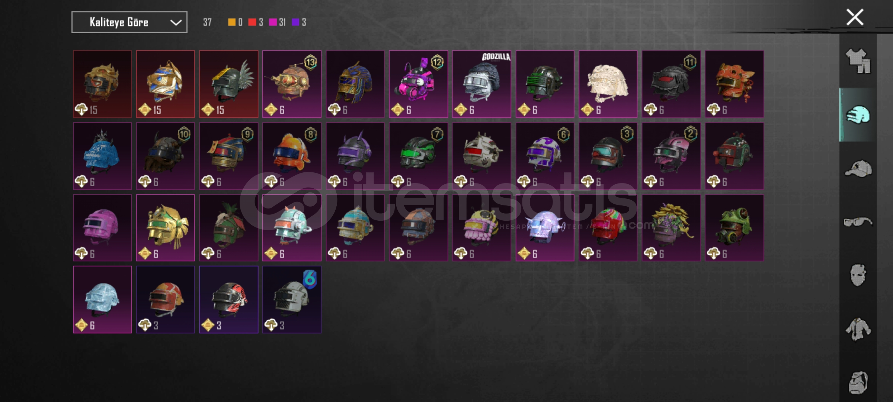
Task: Select the steampunk goggles helmet numbered 13
Action: [292, 84]
